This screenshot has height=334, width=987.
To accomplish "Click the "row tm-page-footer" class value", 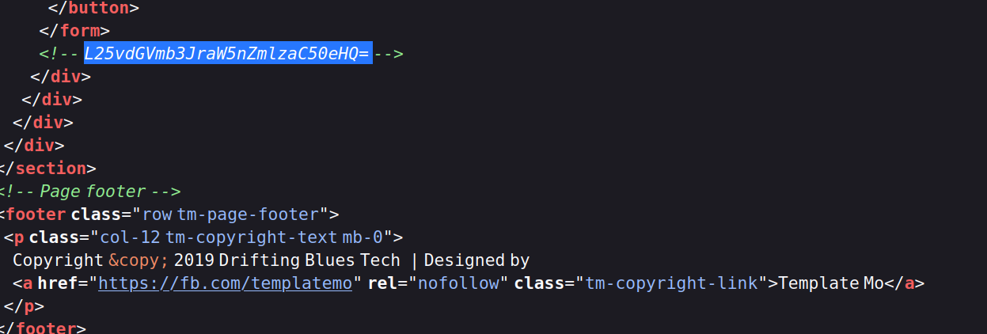I will tap(235, 214).
